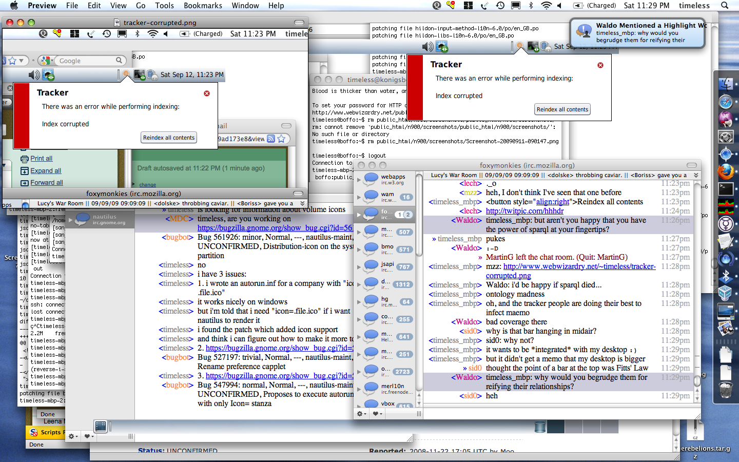Open the File menu
The height and width of the screenshot is (462, 739).
72,6
